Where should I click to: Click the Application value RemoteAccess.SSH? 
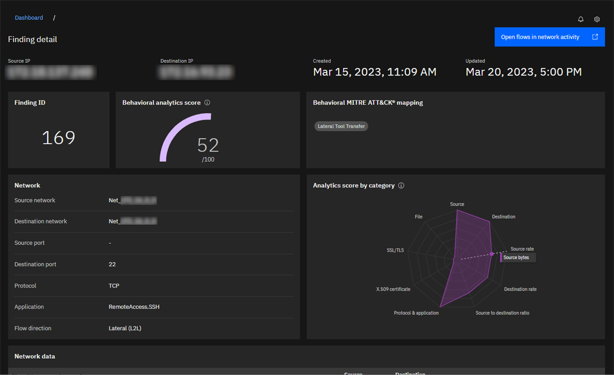point(134,307)
